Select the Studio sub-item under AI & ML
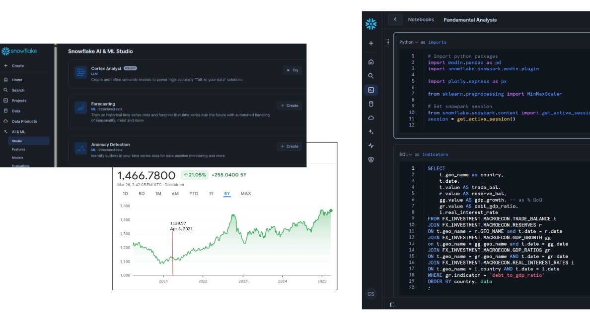 pos(28,141)
